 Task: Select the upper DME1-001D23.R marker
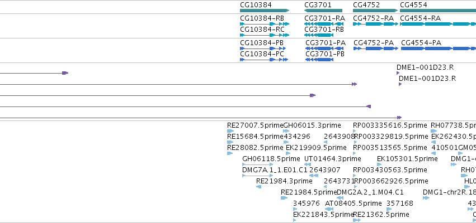click(398, 73)
